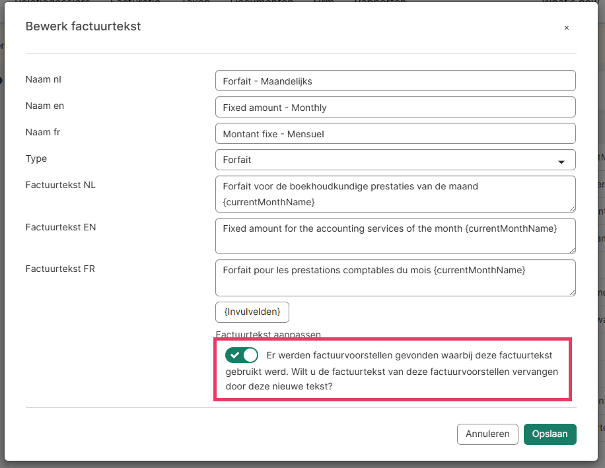This screenshot has height=468, width=605.
Task: Click into the Naam en field
Action: click(x=395, y=107)
